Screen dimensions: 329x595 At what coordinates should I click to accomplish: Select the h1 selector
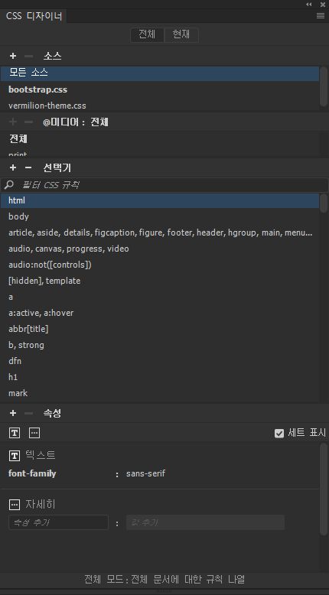pos(160,377)
